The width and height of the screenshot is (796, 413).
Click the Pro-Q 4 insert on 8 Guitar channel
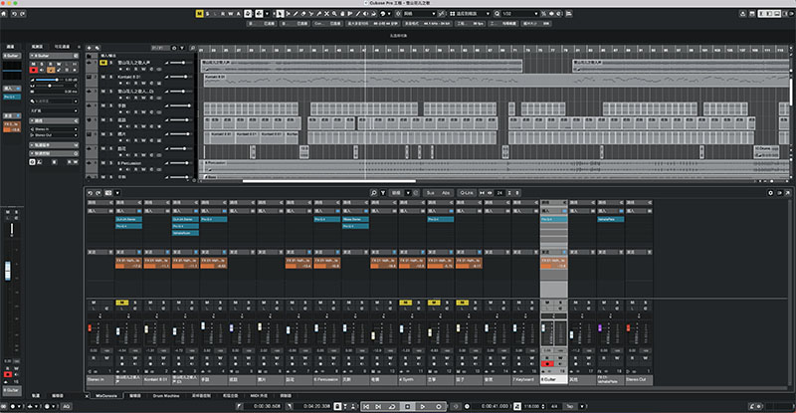click(554, 220)
